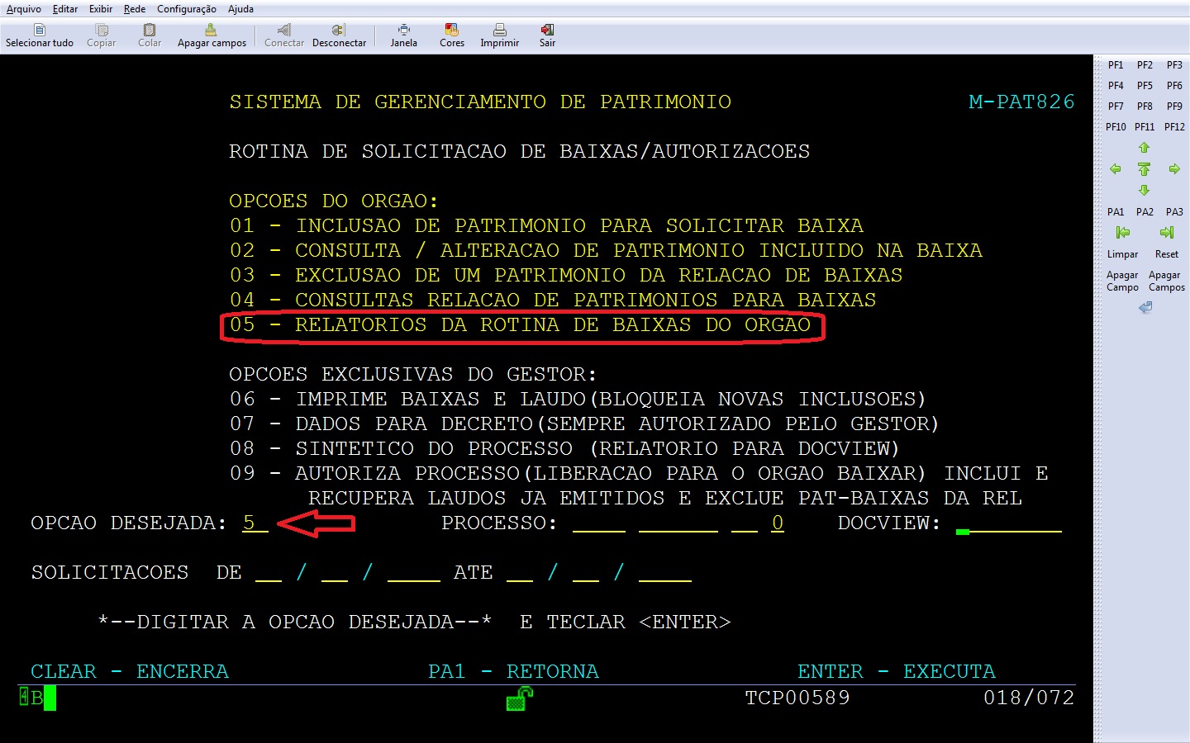
Task: Click the Limpar button
Action: [x=1122, y=254]
